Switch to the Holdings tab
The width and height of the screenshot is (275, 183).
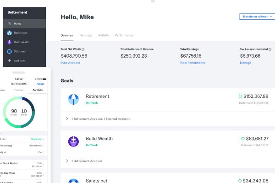coord(86,35)
